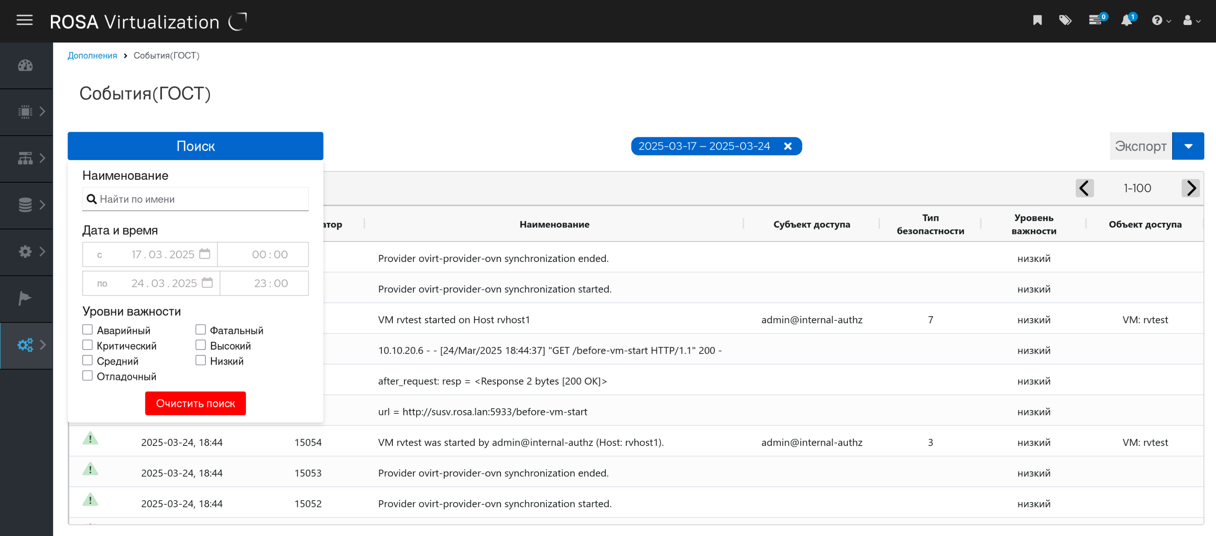Open the dashboard gauge sidebar icon
The height and width of the screenshot is (536, 1216).
[25, 65]
